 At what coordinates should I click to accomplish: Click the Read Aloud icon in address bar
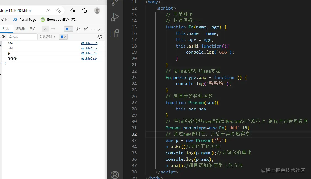pos(48,10)
